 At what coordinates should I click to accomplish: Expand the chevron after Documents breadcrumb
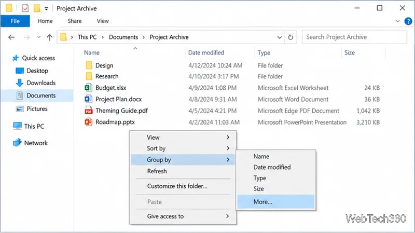144,37
